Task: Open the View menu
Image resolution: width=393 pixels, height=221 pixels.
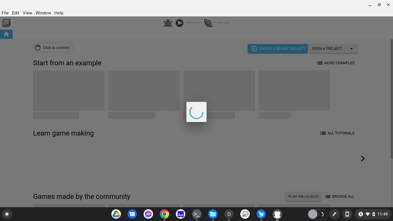Action: [27, 13]
